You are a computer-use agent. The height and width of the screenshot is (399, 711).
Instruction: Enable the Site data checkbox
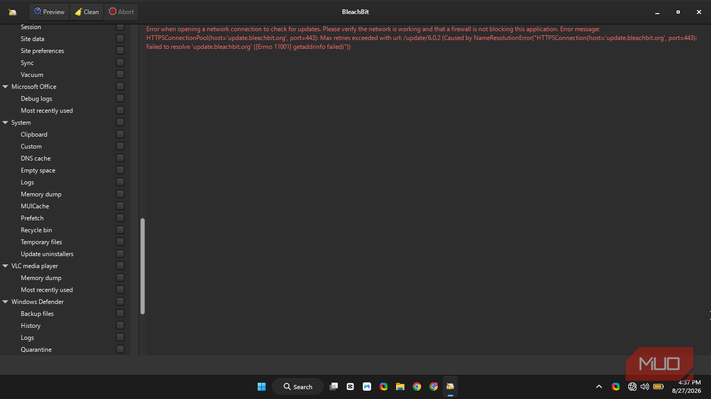tap(120, 39)
